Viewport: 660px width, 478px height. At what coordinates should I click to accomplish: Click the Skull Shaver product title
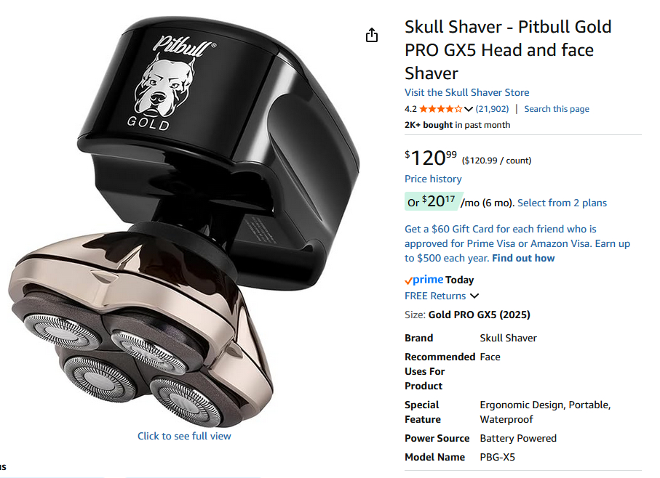pos(508,50)
